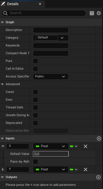This screenshot has width=103, height=189.
Task: Add a new input parameter
Action: [x=99, y=139]
